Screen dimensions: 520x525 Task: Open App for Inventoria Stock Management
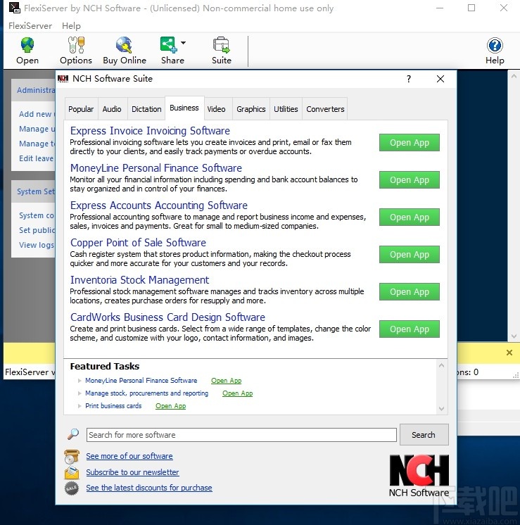(409, 291)
